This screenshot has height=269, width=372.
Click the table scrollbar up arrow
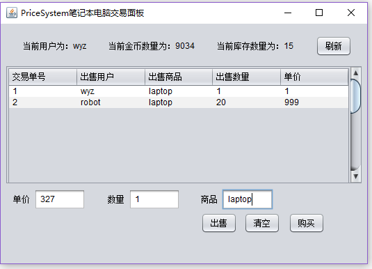pyautogui.click(x=355, y=72)
